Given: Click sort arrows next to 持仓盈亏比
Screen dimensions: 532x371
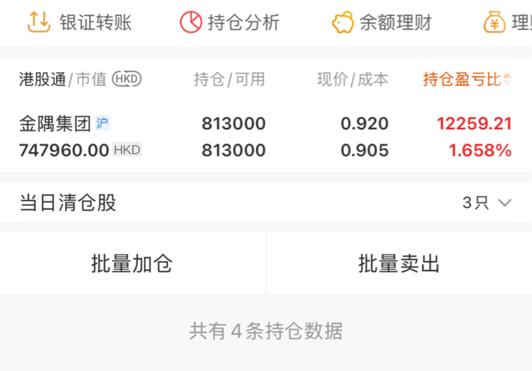Looking at the screenshot, I should [507, 79].
